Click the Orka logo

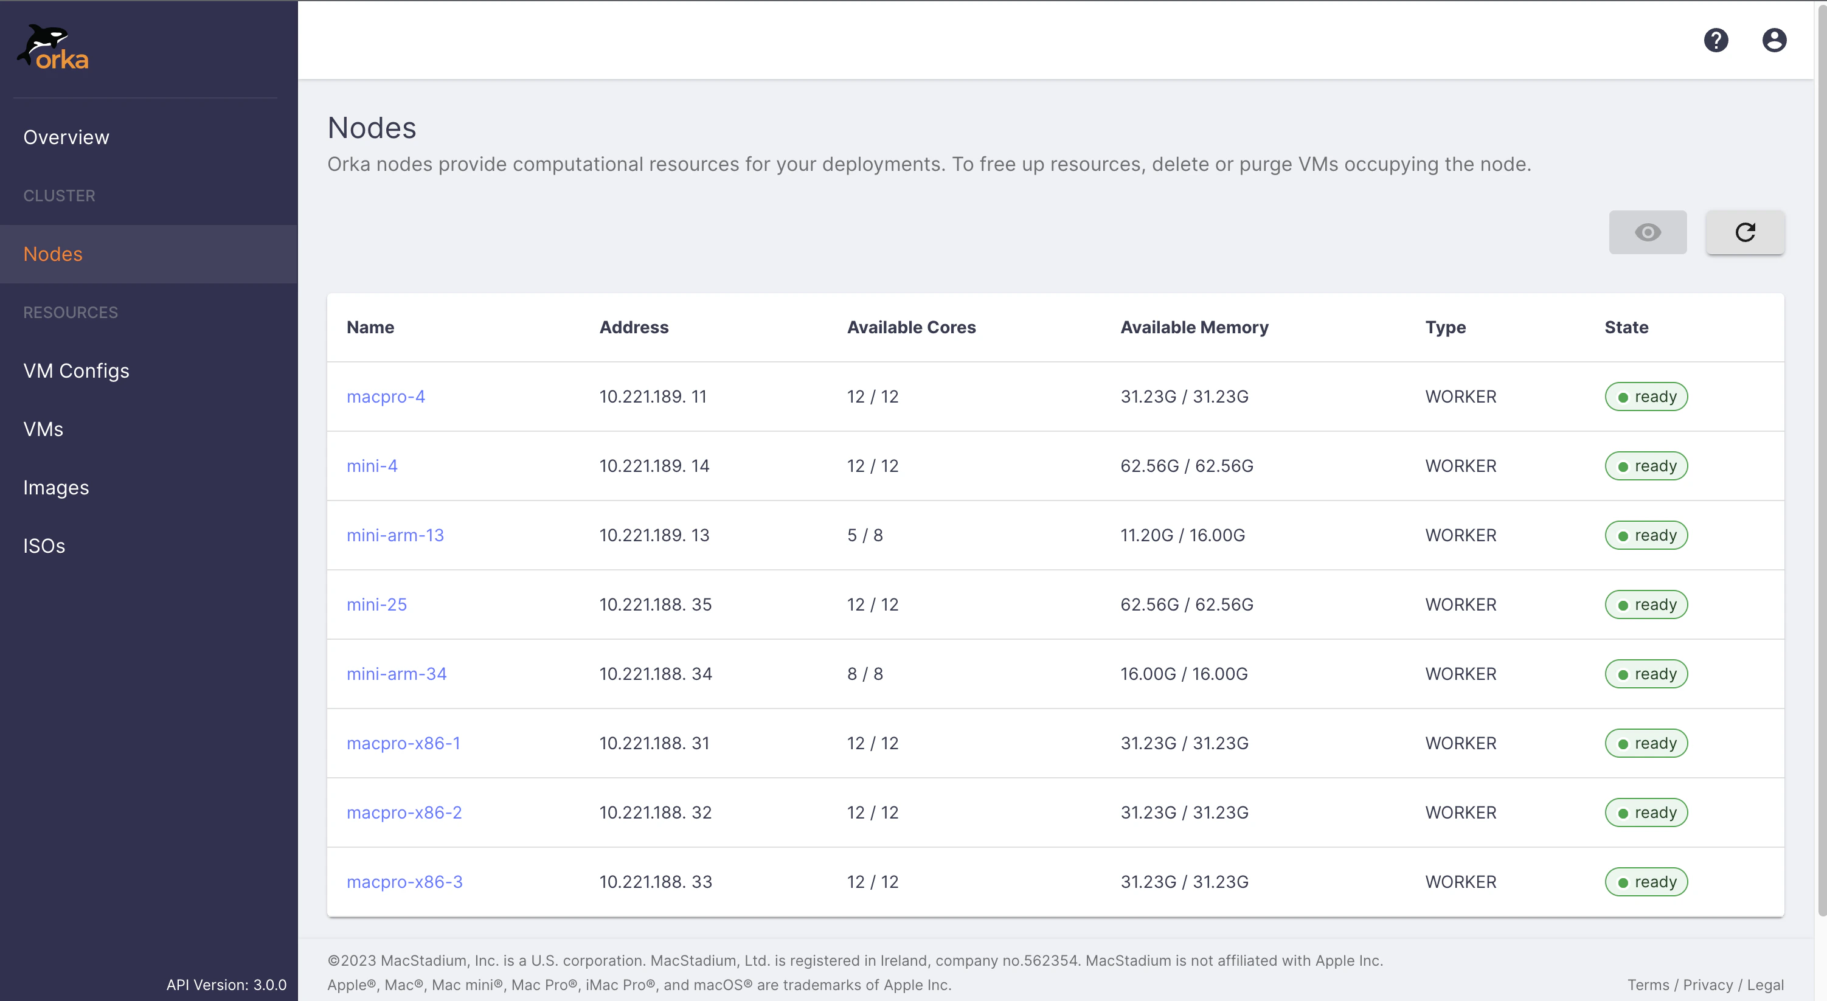[x=52, y=46]
